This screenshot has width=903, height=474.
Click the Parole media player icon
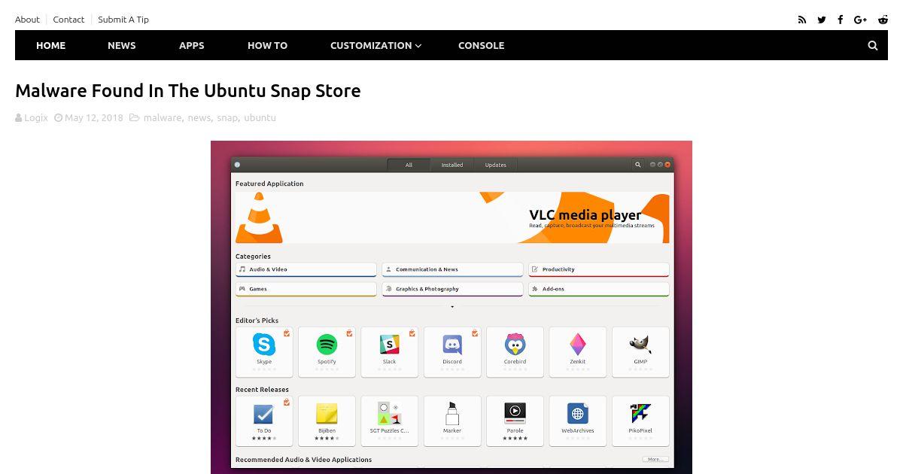pyautogui.click(x=515, y=414)
